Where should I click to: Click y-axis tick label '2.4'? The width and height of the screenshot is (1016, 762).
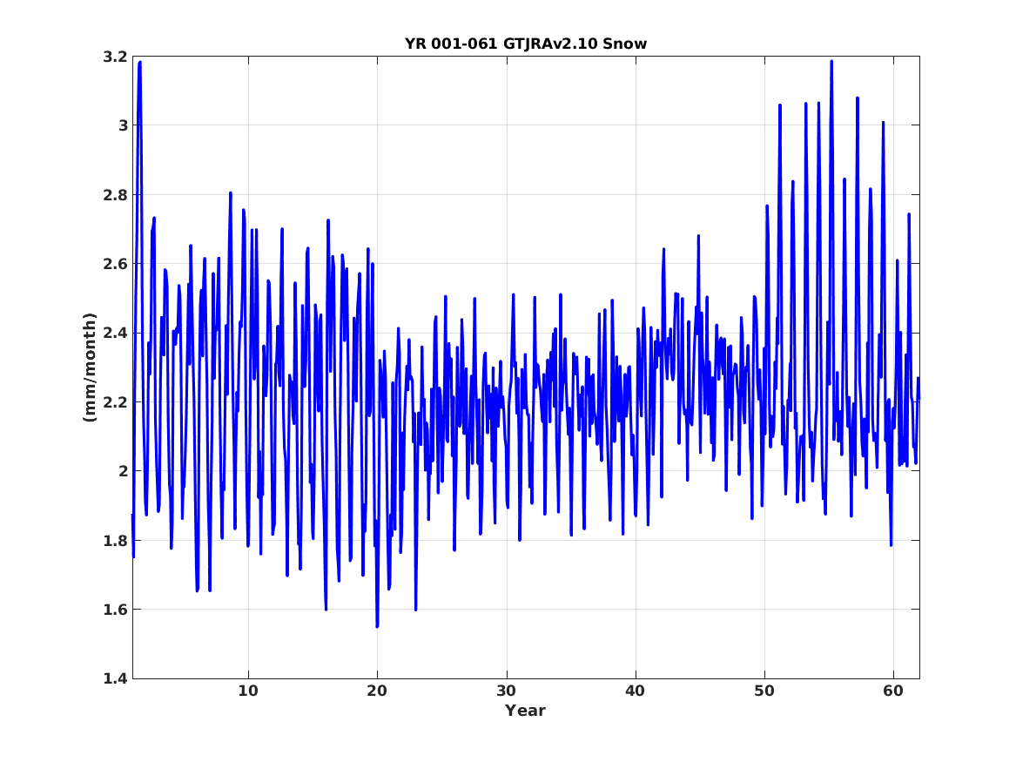click(x=115, y=333)
